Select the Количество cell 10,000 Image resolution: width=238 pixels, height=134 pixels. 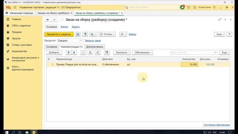(x=190, y=64)
